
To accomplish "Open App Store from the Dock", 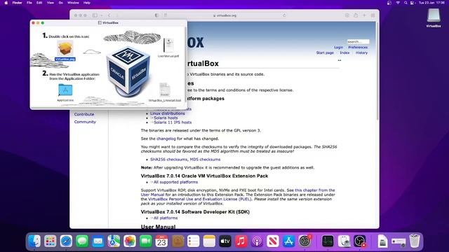I will click(x=288, y=241).
